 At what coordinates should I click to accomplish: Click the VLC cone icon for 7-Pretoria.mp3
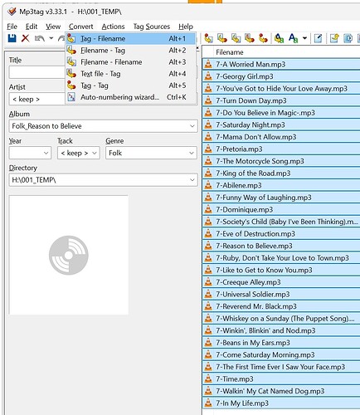(208, 149)
